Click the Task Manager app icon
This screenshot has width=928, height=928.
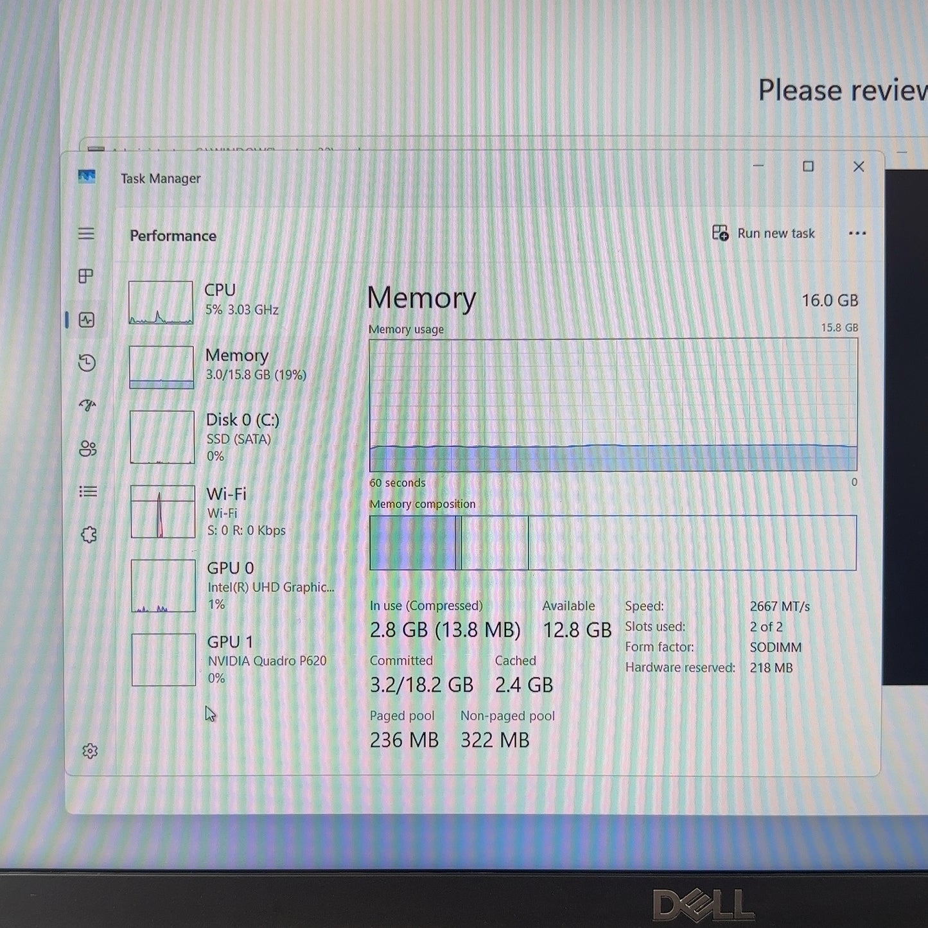click(x=87, y=177)
